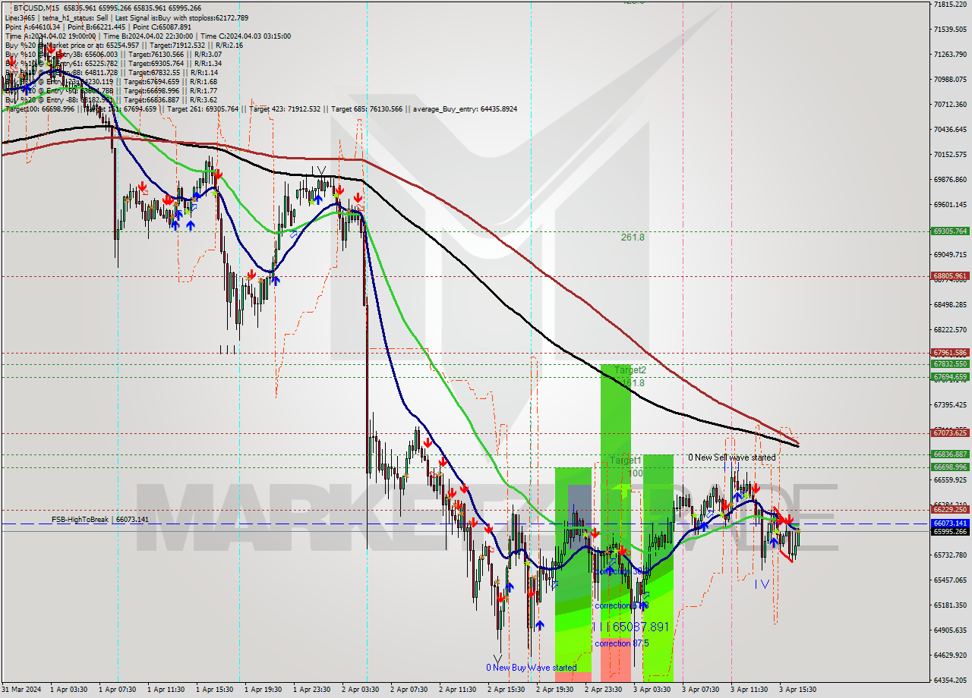Click the red 67073.625 price tag
This screenshot has width=972, height=698.
point(949,433)
